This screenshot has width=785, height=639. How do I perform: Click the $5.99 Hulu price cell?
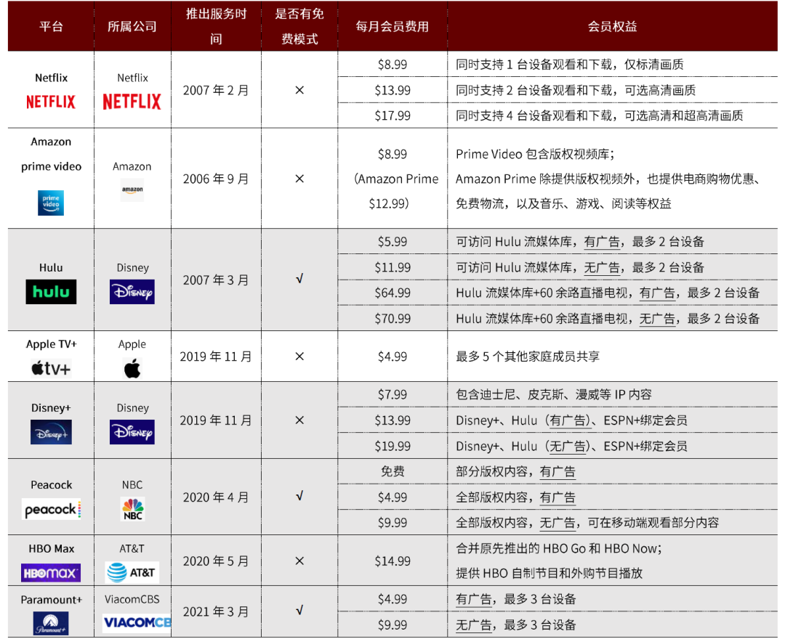[x=392, y=242]
